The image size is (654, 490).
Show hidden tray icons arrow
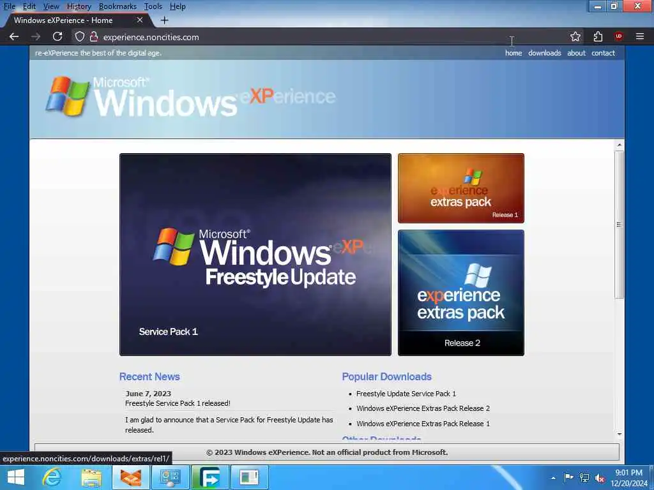(554, 478)
